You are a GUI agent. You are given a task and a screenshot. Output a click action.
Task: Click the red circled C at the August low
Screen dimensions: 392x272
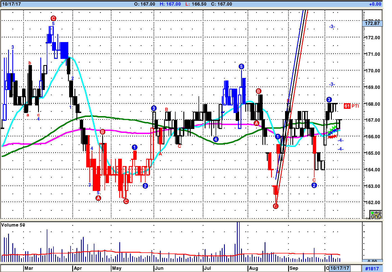click(x=276, y=206)
